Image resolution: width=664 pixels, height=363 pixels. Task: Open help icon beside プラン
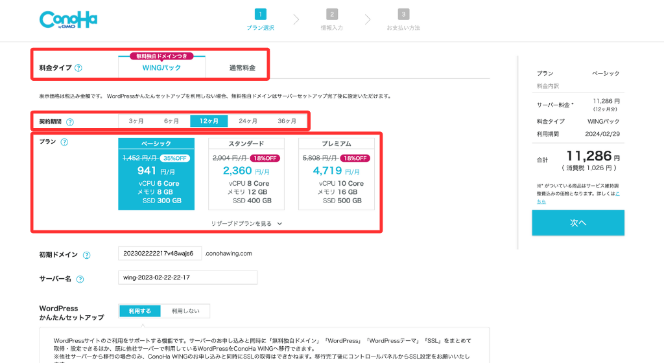pyautogui.click(x=64, y=142)
